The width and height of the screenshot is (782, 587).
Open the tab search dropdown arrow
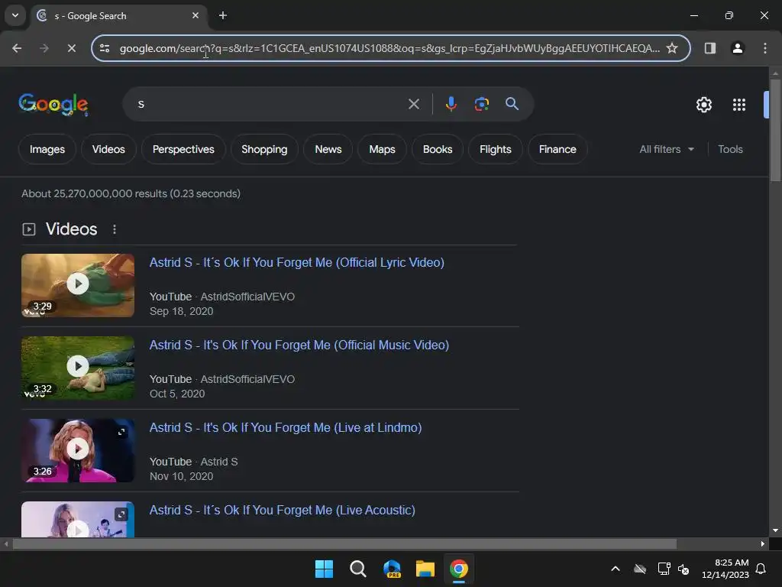(x=15, y=15)
